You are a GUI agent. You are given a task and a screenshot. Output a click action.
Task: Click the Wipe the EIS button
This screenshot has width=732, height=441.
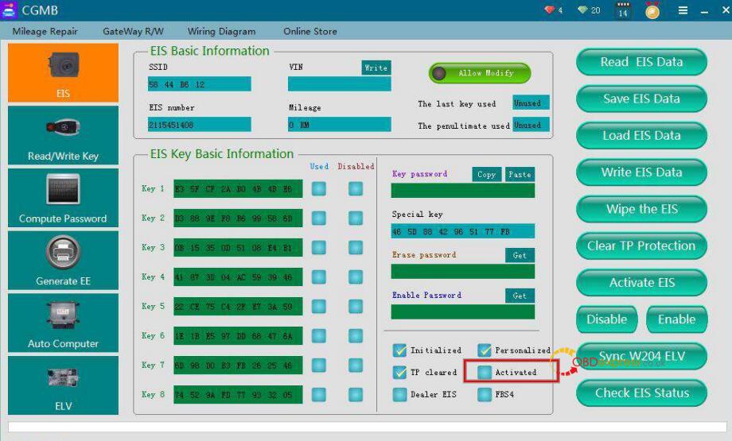(641, 209)
